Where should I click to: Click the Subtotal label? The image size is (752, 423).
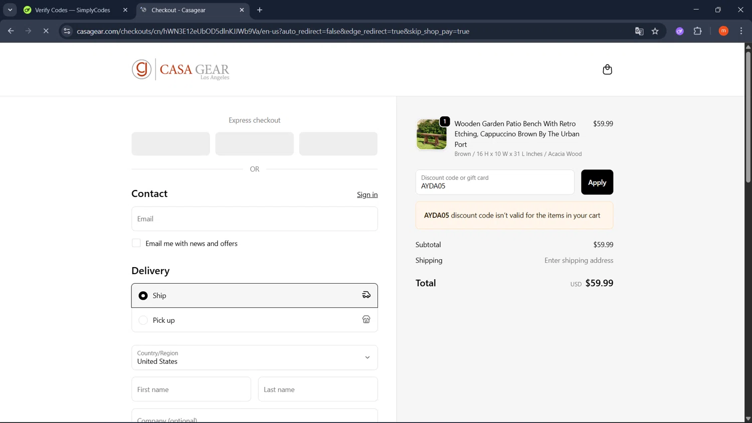click(428, 245)
